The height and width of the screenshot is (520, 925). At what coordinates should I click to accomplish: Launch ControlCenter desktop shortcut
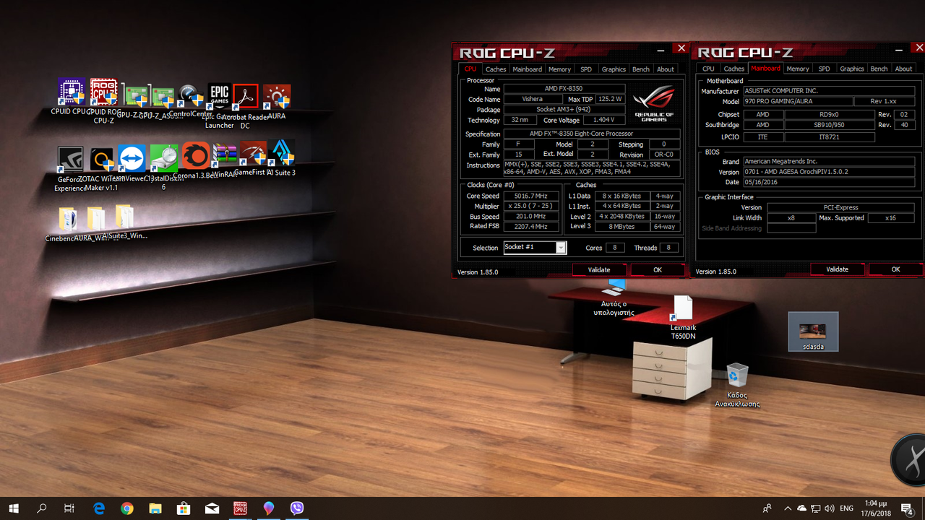point(191,96)
